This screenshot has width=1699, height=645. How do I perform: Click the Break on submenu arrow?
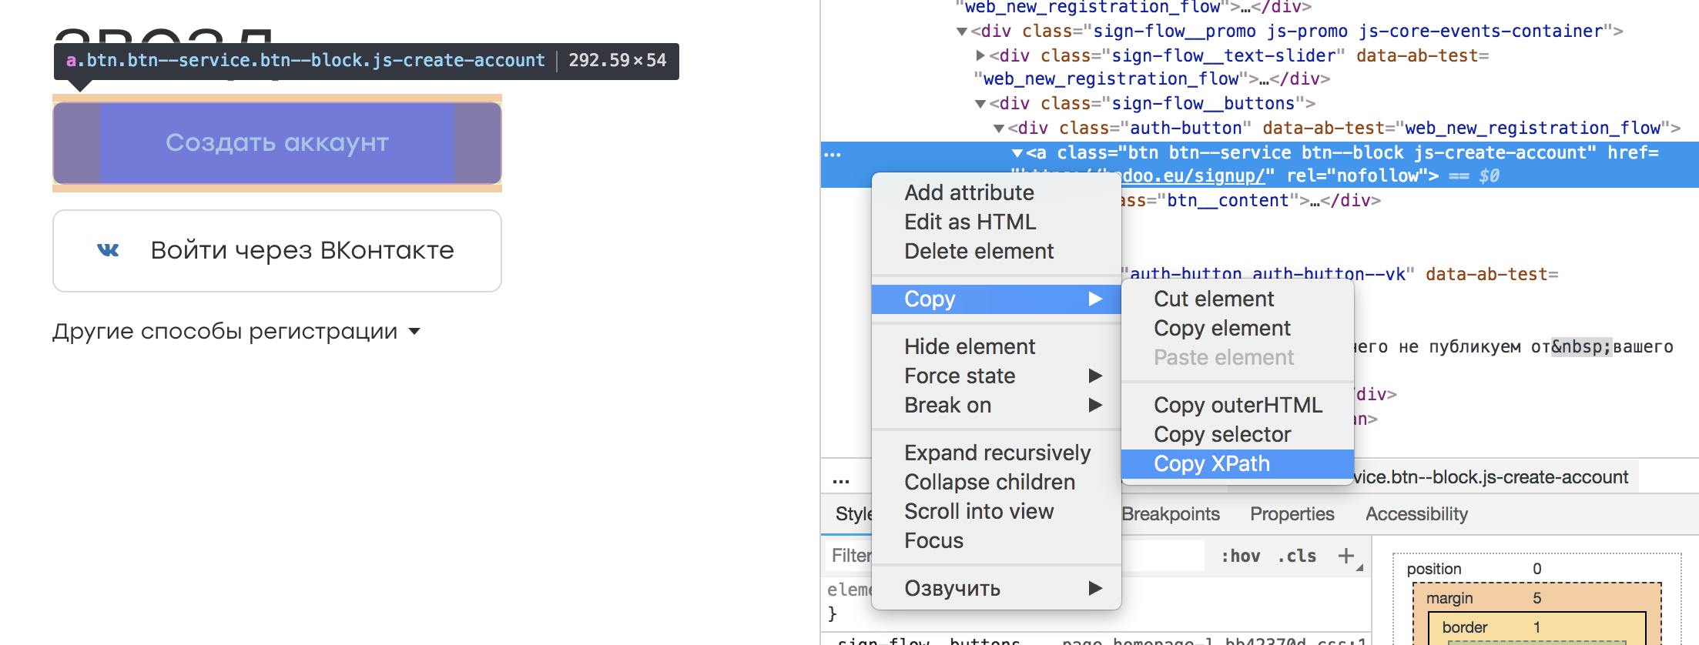click(1095, 405)
